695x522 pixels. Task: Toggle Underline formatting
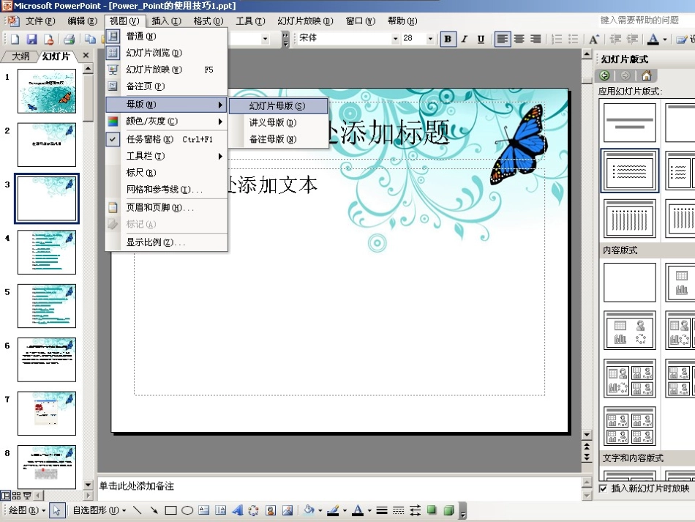click(x=481, y=39)
